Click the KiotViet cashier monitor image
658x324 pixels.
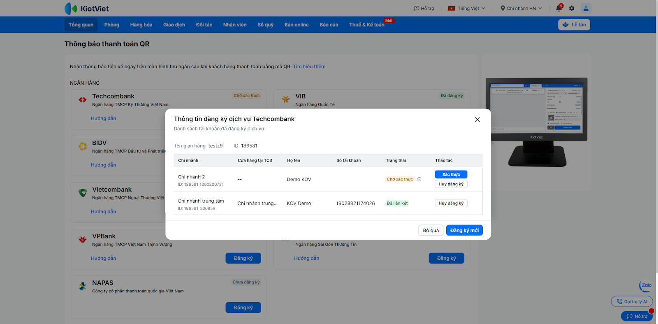[x=536, y=122]
